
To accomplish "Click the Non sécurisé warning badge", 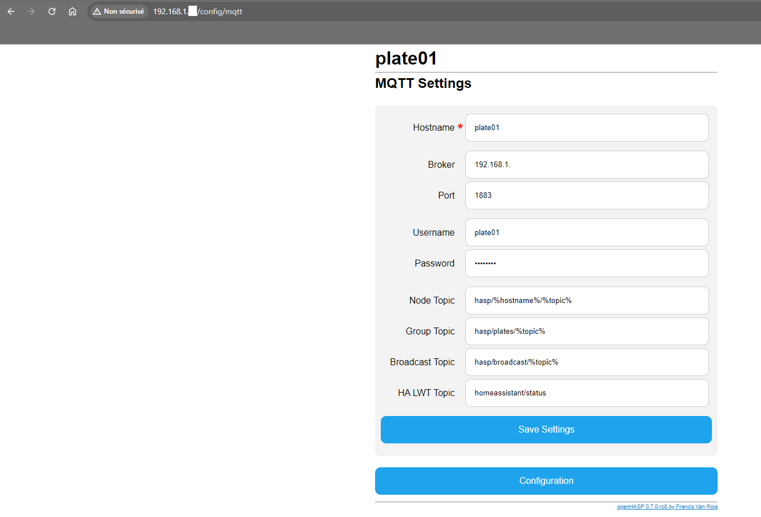I will [x=119, y=11].
